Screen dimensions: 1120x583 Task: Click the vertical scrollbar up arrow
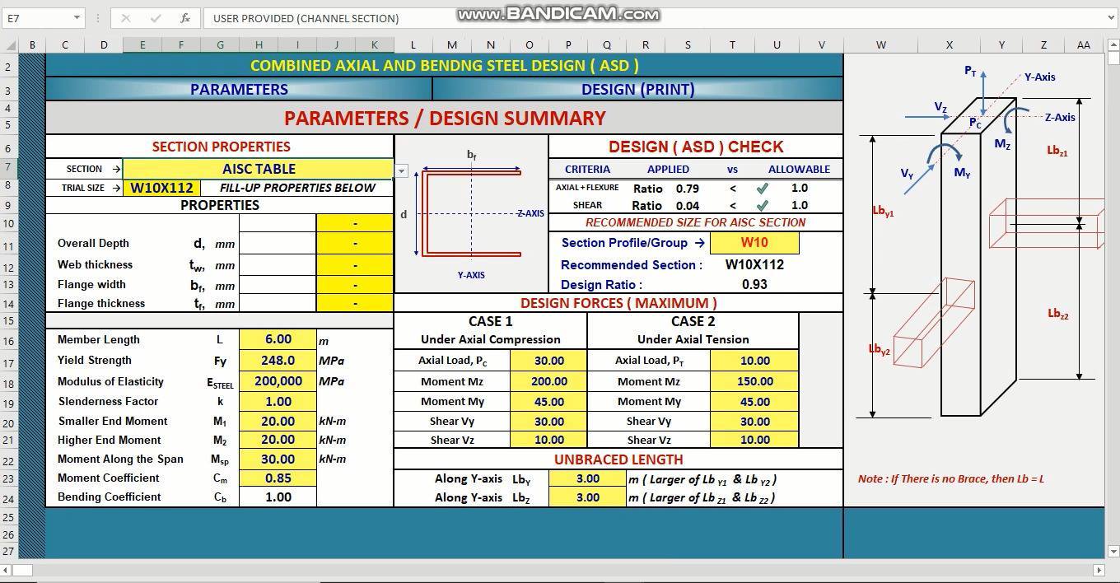1113,45
